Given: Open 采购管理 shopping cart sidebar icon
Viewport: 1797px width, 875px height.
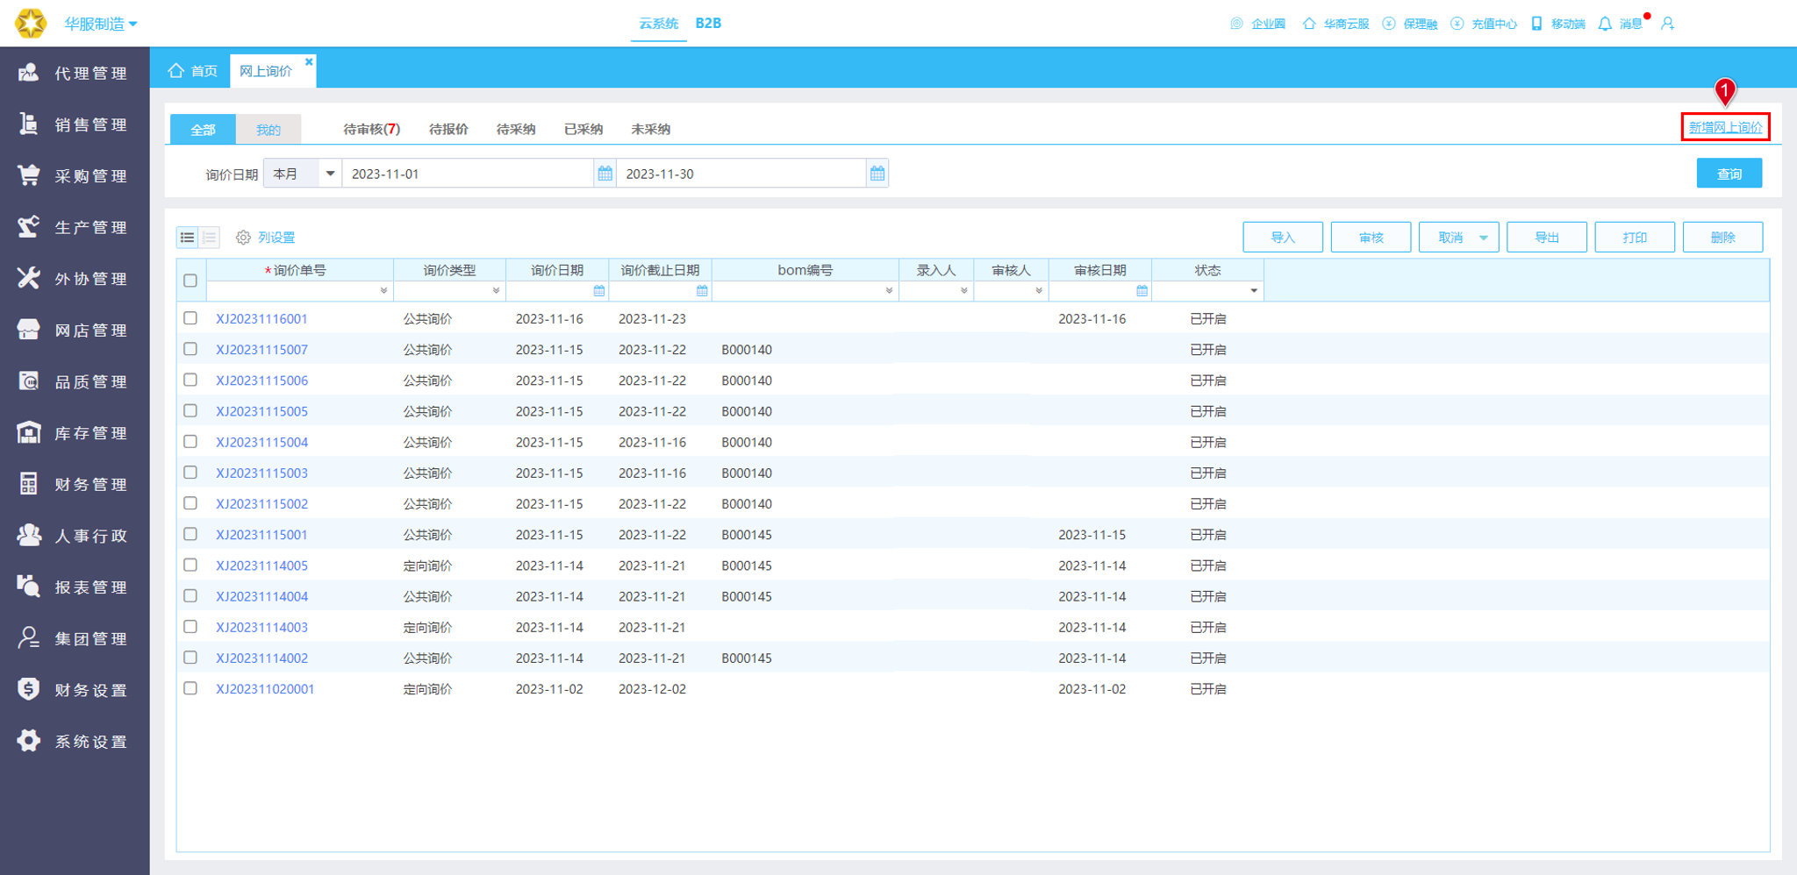Looking at the screenshot, I should 28,175.
